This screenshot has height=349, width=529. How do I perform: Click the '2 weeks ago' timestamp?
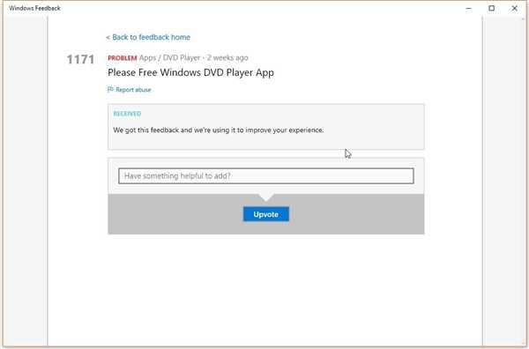pyautogui.click(x=227, y=58)
